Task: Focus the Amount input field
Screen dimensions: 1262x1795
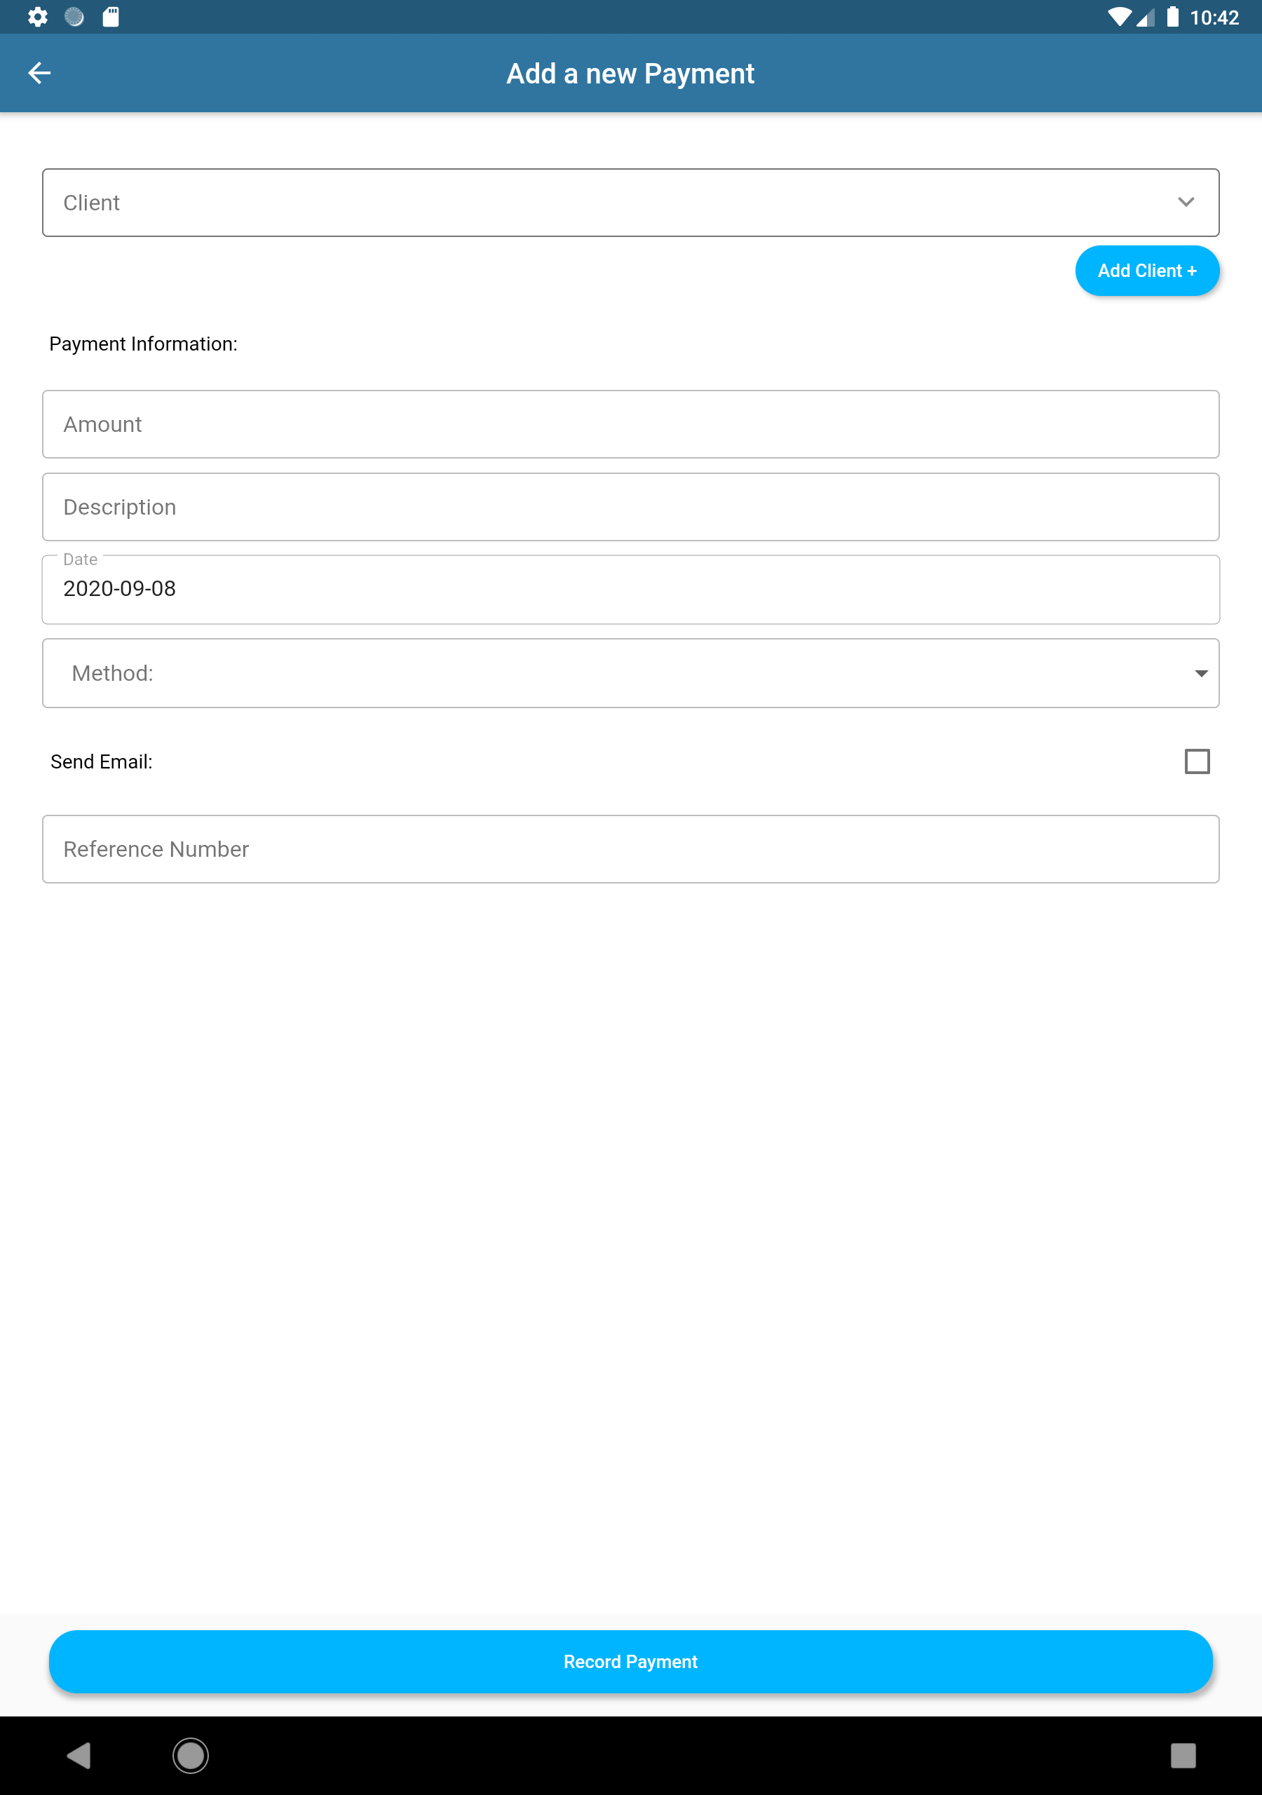Action: (630, 424)
